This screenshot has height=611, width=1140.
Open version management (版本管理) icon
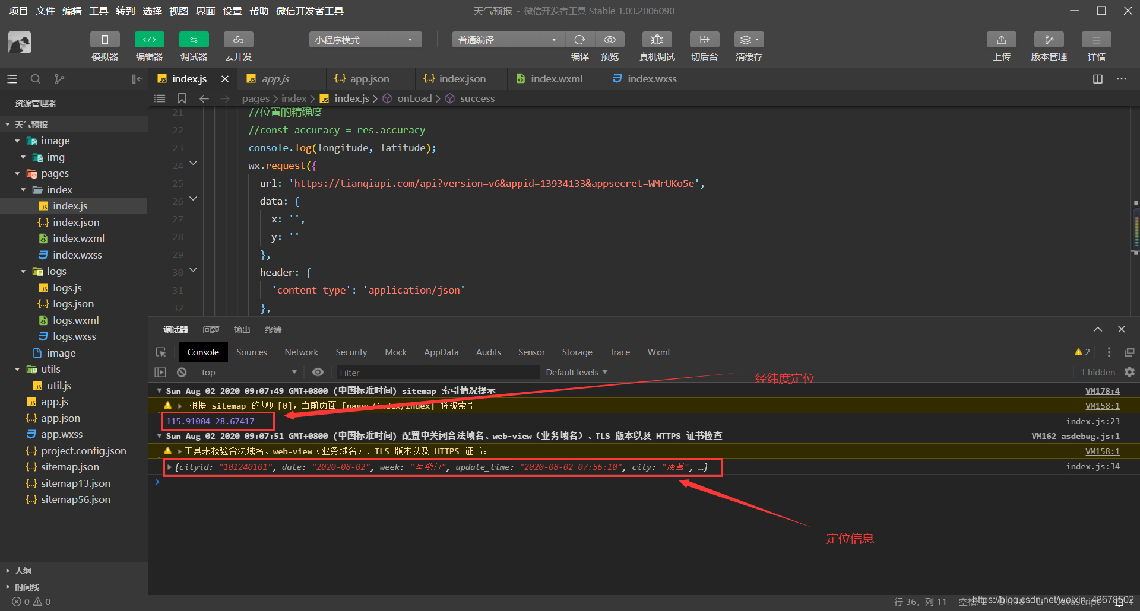(1049, 40)
